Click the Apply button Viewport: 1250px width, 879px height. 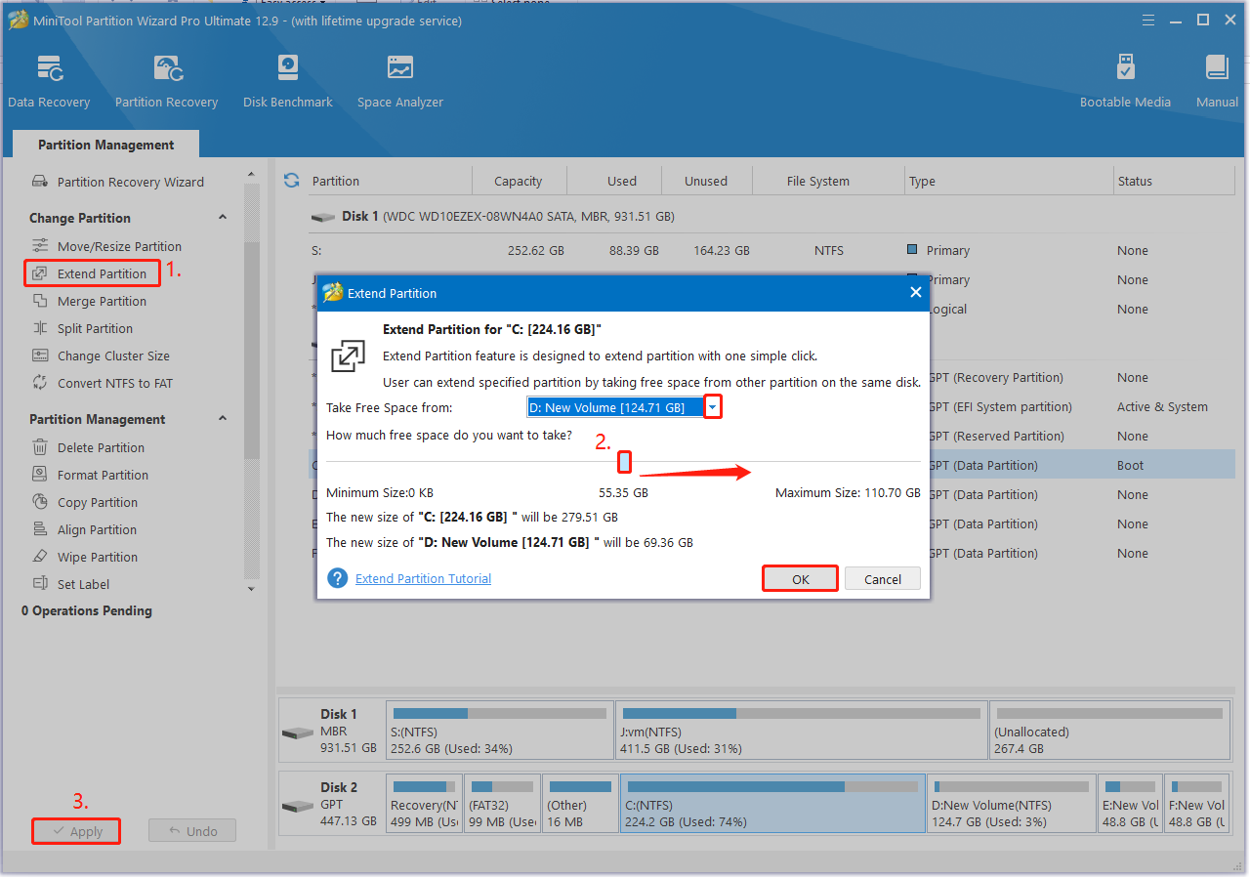click(76, 831)
